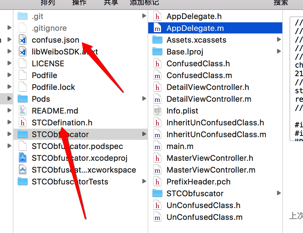Select the Podfile.lock file
The image size is (303, 233).
[53, 87]
